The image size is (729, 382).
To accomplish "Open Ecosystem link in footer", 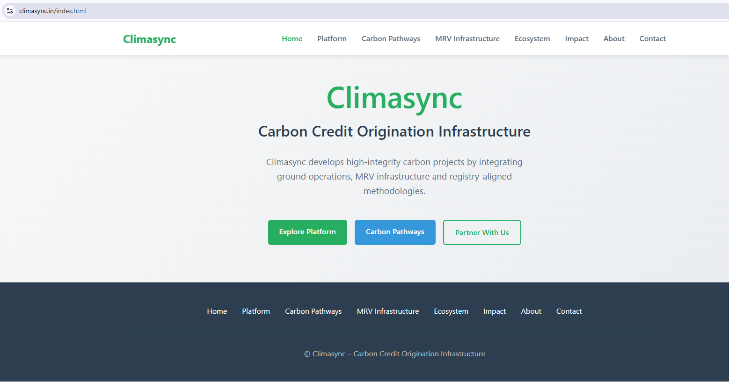I will (x=451, y=311).
